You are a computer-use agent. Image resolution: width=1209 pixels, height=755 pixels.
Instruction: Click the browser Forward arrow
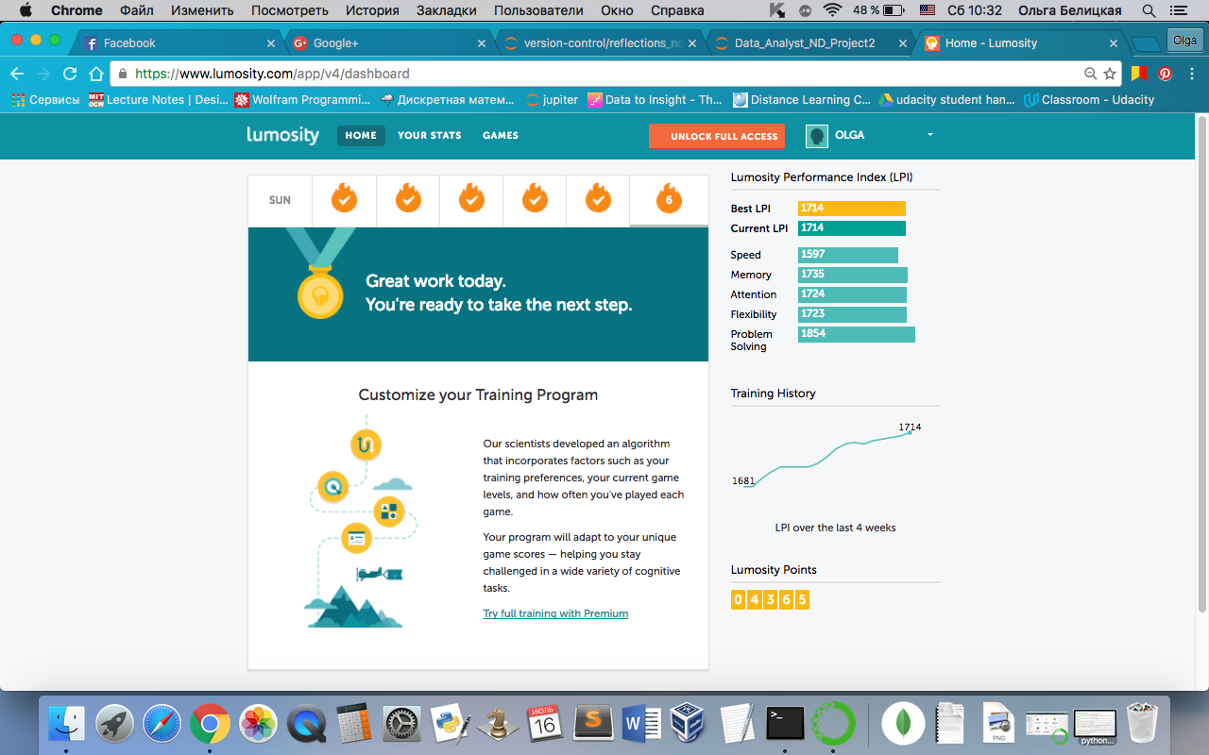43,74
